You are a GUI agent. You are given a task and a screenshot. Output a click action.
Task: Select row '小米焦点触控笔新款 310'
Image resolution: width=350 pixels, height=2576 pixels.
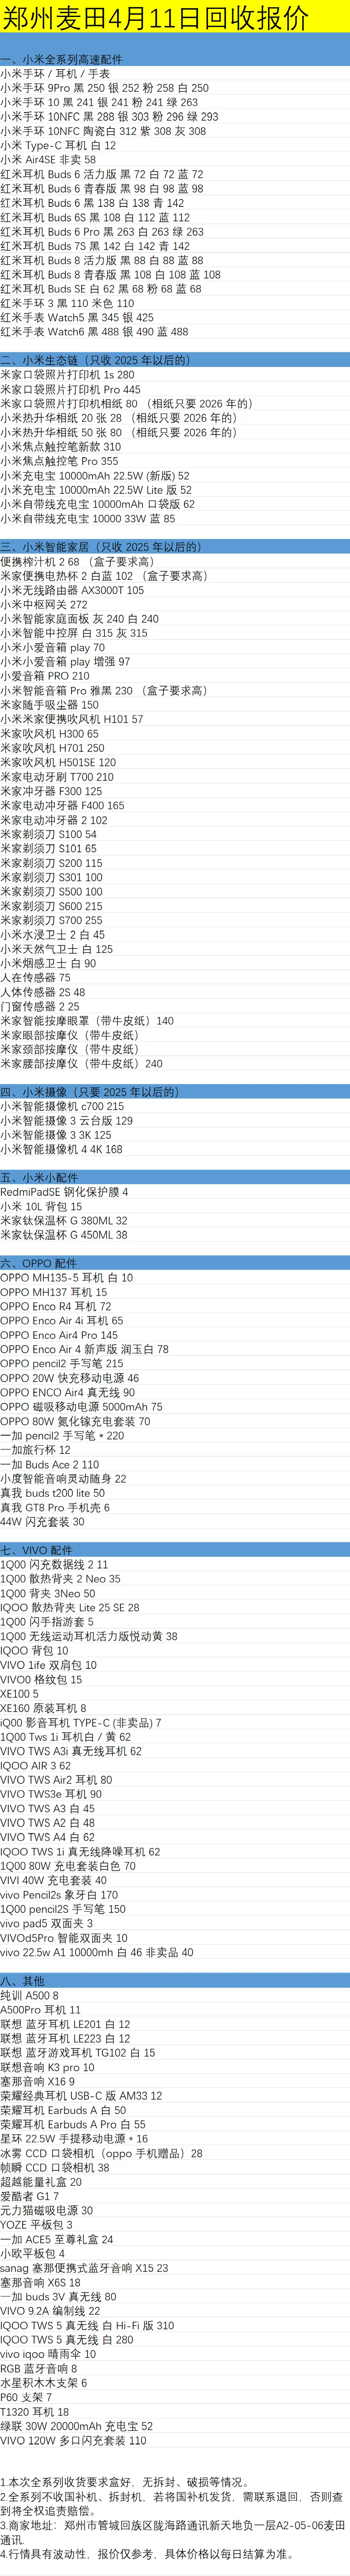(x=61, y=447)
